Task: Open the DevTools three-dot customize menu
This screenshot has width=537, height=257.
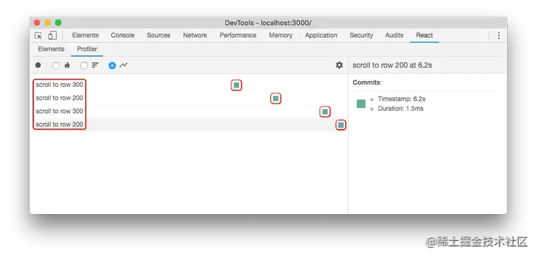Action: click(x=499, y=35)
